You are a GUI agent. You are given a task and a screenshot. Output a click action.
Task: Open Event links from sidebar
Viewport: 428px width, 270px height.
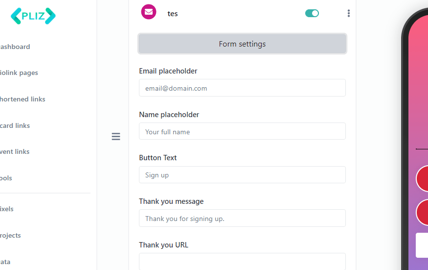click(x=15, y=152)
